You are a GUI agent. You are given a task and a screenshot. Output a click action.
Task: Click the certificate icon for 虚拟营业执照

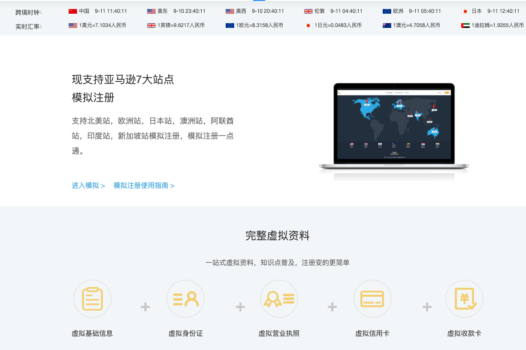coord(279,299)
